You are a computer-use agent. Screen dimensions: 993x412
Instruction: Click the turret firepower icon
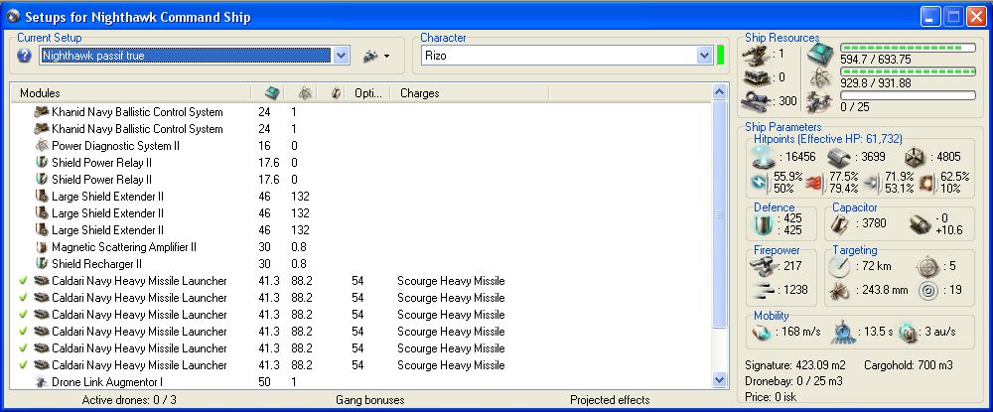763,266
